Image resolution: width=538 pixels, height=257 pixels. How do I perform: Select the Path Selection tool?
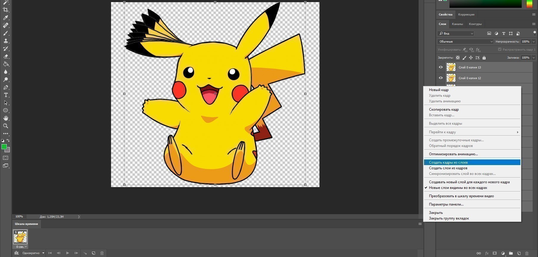pos(5,103)
